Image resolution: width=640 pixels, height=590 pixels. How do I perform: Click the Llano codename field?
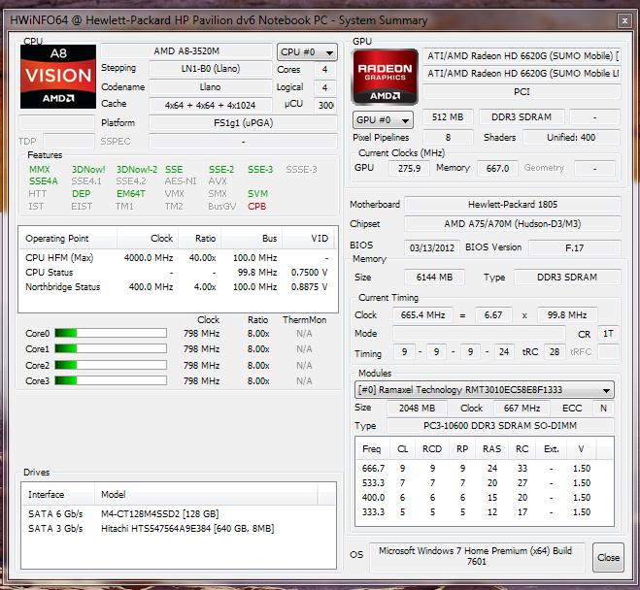[211, 86]
